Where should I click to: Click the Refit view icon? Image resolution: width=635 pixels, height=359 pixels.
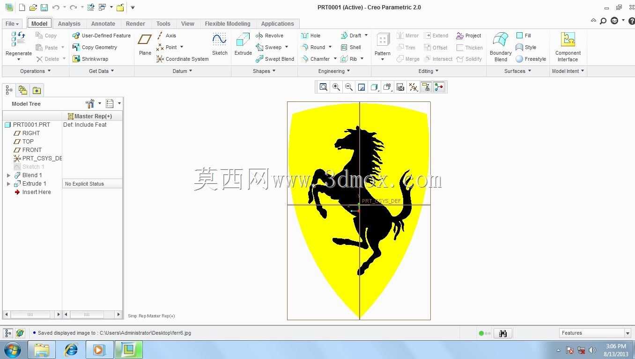click(x=323, y=87)
